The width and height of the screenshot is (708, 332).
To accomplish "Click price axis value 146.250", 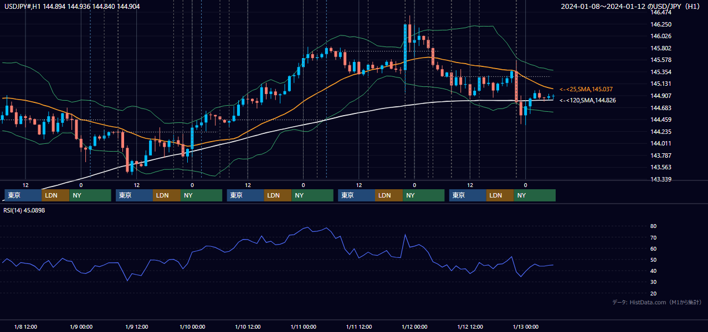I will (x=661, y=24).
